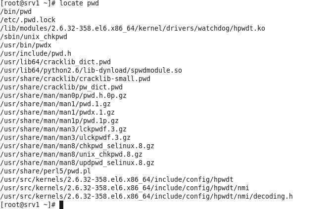
Task: Click the terminal cursor block at the last prompt
Action: (x=61, y=205)
